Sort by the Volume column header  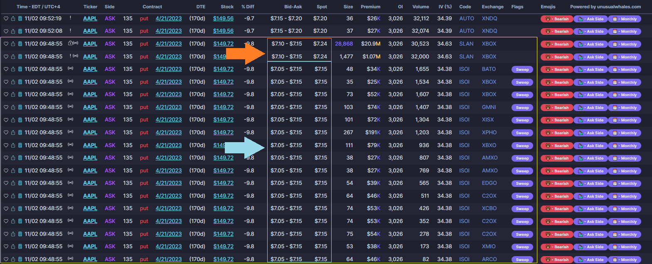pos(421,7)
